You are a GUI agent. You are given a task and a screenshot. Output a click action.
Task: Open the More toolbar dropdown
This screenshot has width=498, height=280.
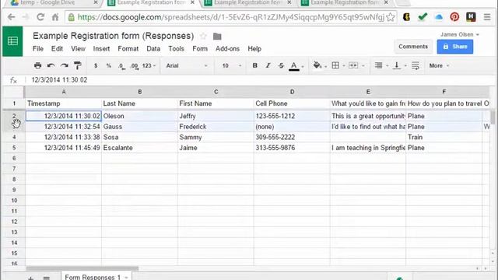(x=439, y=65)
